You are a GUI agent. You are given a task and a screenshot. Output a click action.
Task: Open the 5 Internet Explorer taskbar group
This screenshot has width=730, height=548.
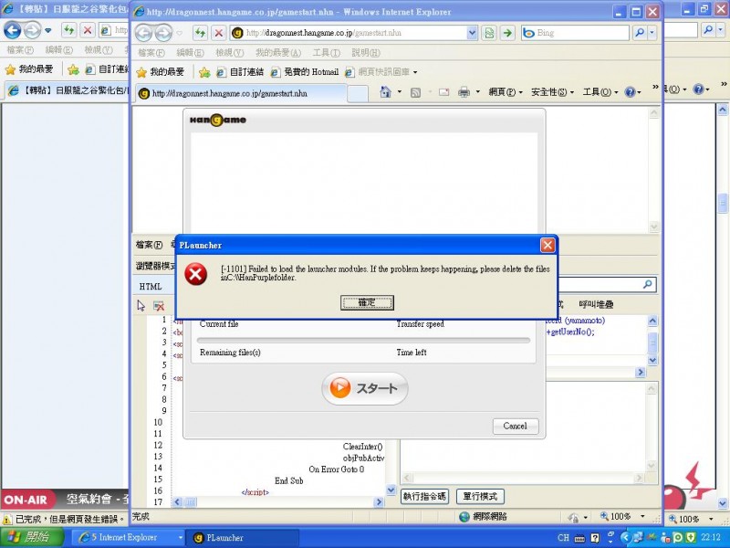click(x=128, y=537)
